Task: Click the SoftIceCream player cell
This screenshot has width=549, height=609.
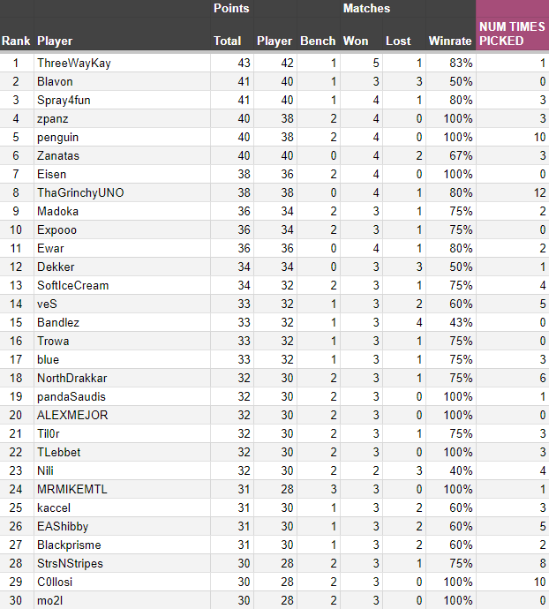Action: (x=122, y=285)
